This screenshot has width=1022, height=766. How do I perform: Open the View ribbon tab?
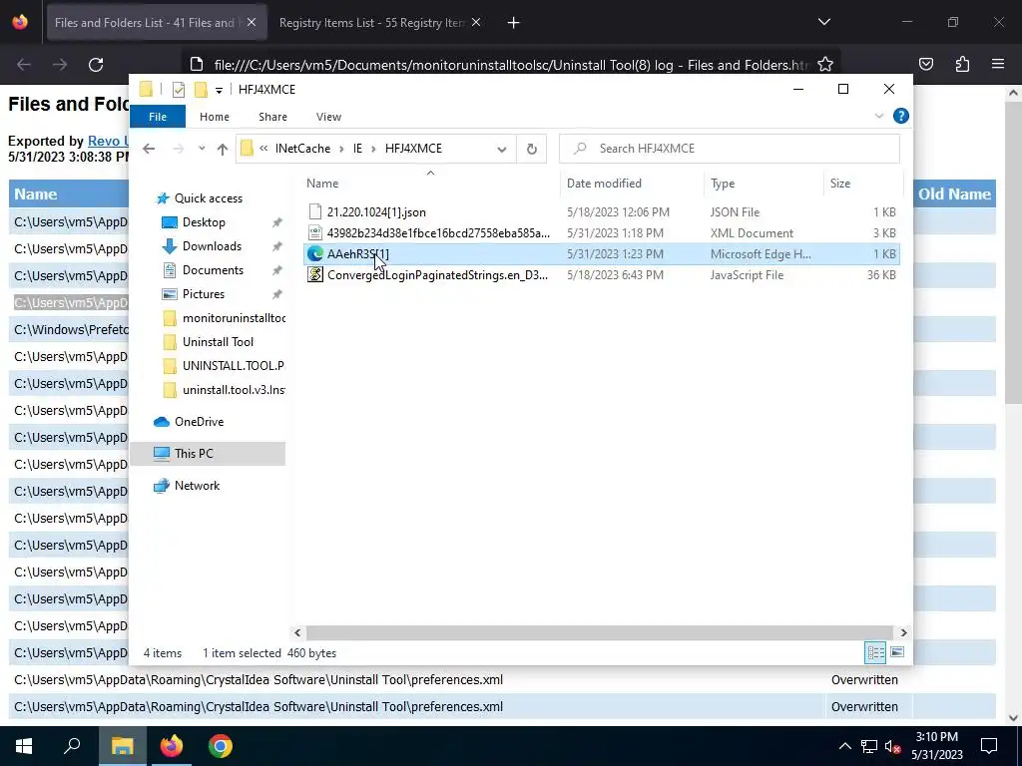328,117
